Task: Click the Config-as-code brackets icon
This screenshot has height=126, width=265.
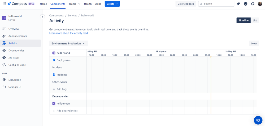Action: (4, 65)
